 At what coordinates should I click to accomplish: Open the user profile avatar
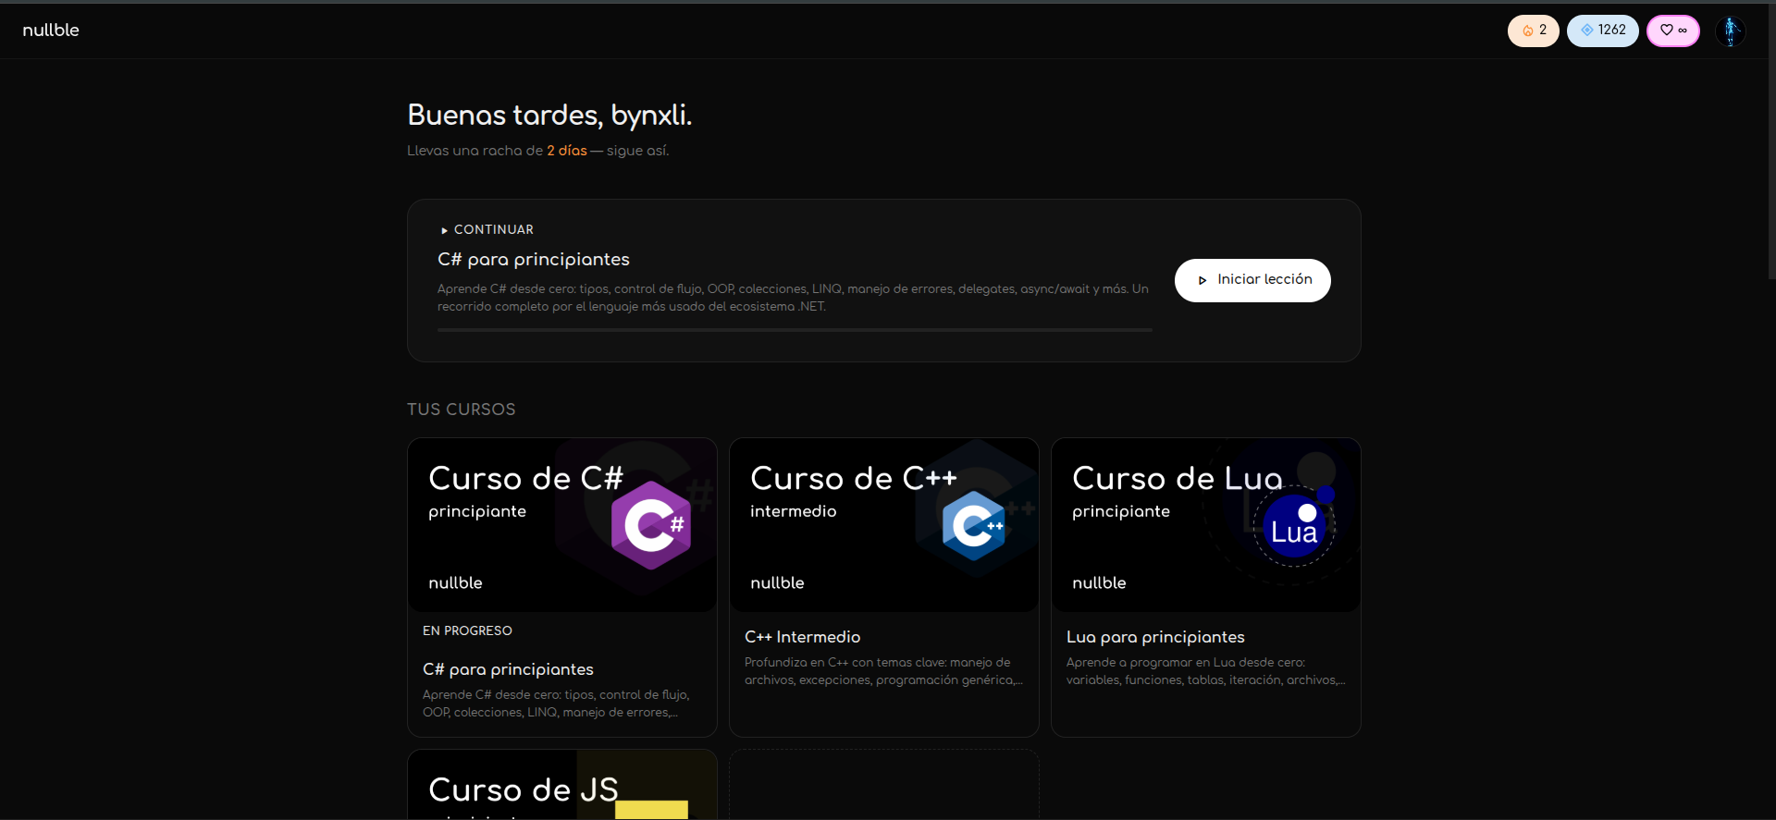coord(1730,31)
